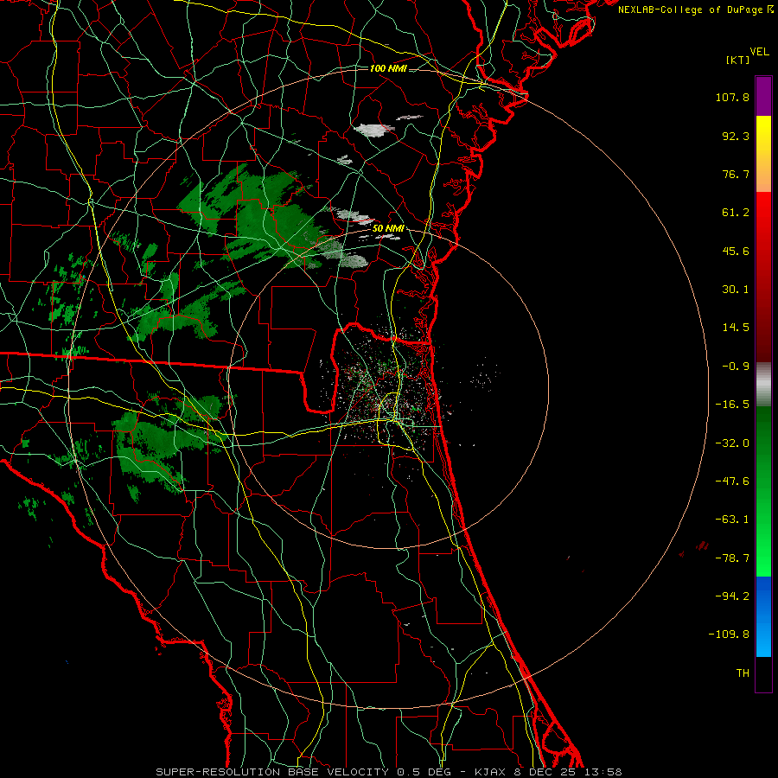The width and height of the screenshot is (778, 778).
Task: Select the -32.0 velocity scale value
Action: tap(732, 443)
